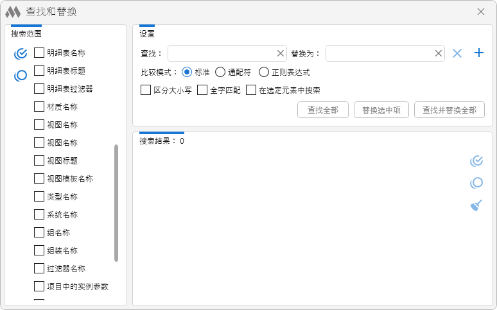Screen dimensions: 497x310
Task: Click the 查找并替换全部 button
Action: pyautogui.click(x=449, y=110)
